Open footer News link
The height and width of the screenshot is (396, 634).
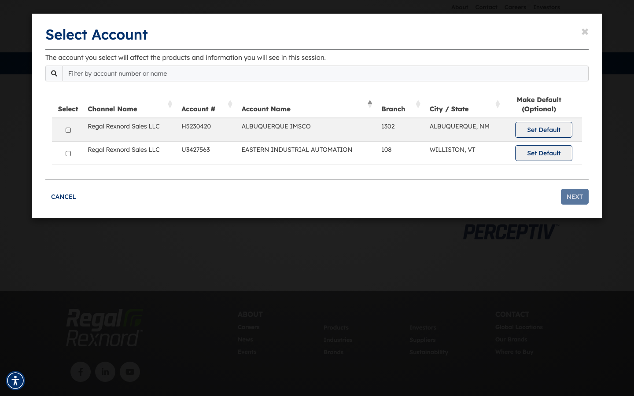click(245, 339)
